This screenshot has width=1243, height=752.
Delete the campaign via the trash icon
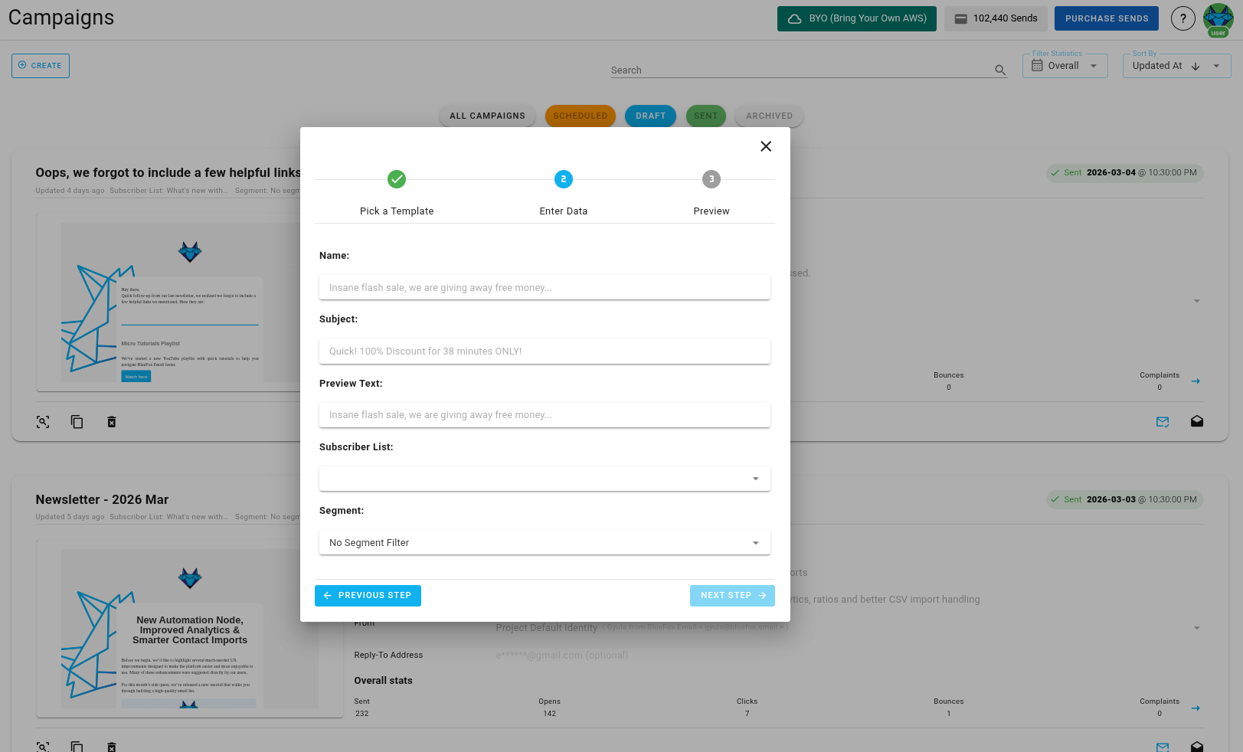112,421
